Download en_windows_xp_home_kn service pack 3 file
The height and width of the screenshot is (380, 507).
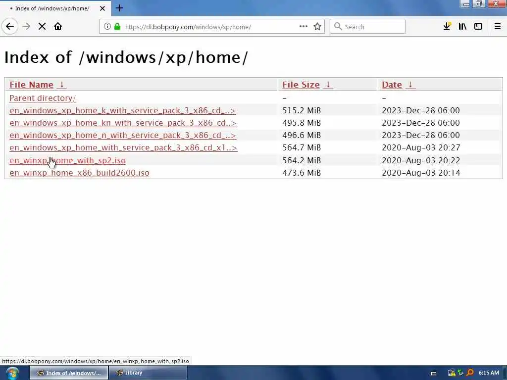[x=123, y=123]
